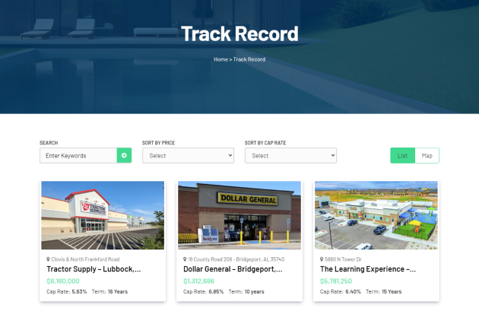This screenshot has width=479, height=324.
Task: Click address Clovis & North Frankford Road
Action: (x=85, y=259)
